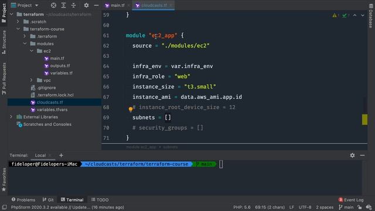
Task: Open the Project tool window stripe
Action: pyautogui.click(x=4, y=13)
